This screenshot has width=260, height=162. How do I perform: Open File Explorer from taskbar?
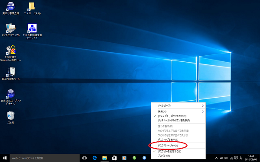pos(104,158)
